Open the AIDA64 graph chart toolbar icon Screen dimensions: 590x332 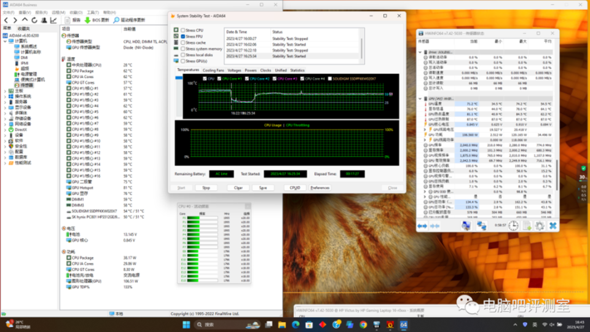tap(53, 20)
